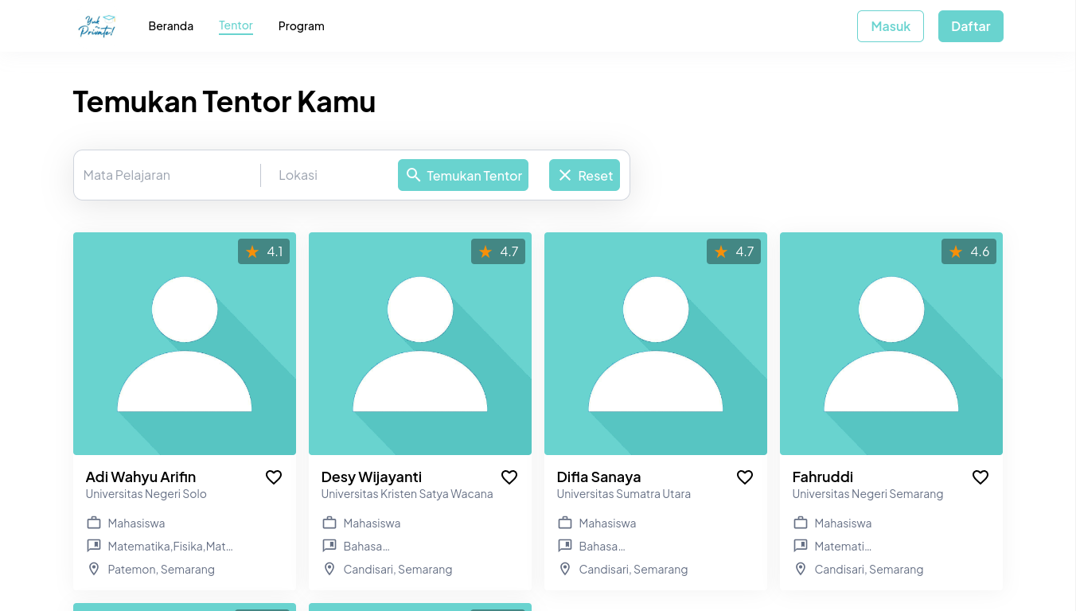Click the briefcase icon beside Mahasiswa on Adi's card
The image size is (1076, 611).
point(93,523)
